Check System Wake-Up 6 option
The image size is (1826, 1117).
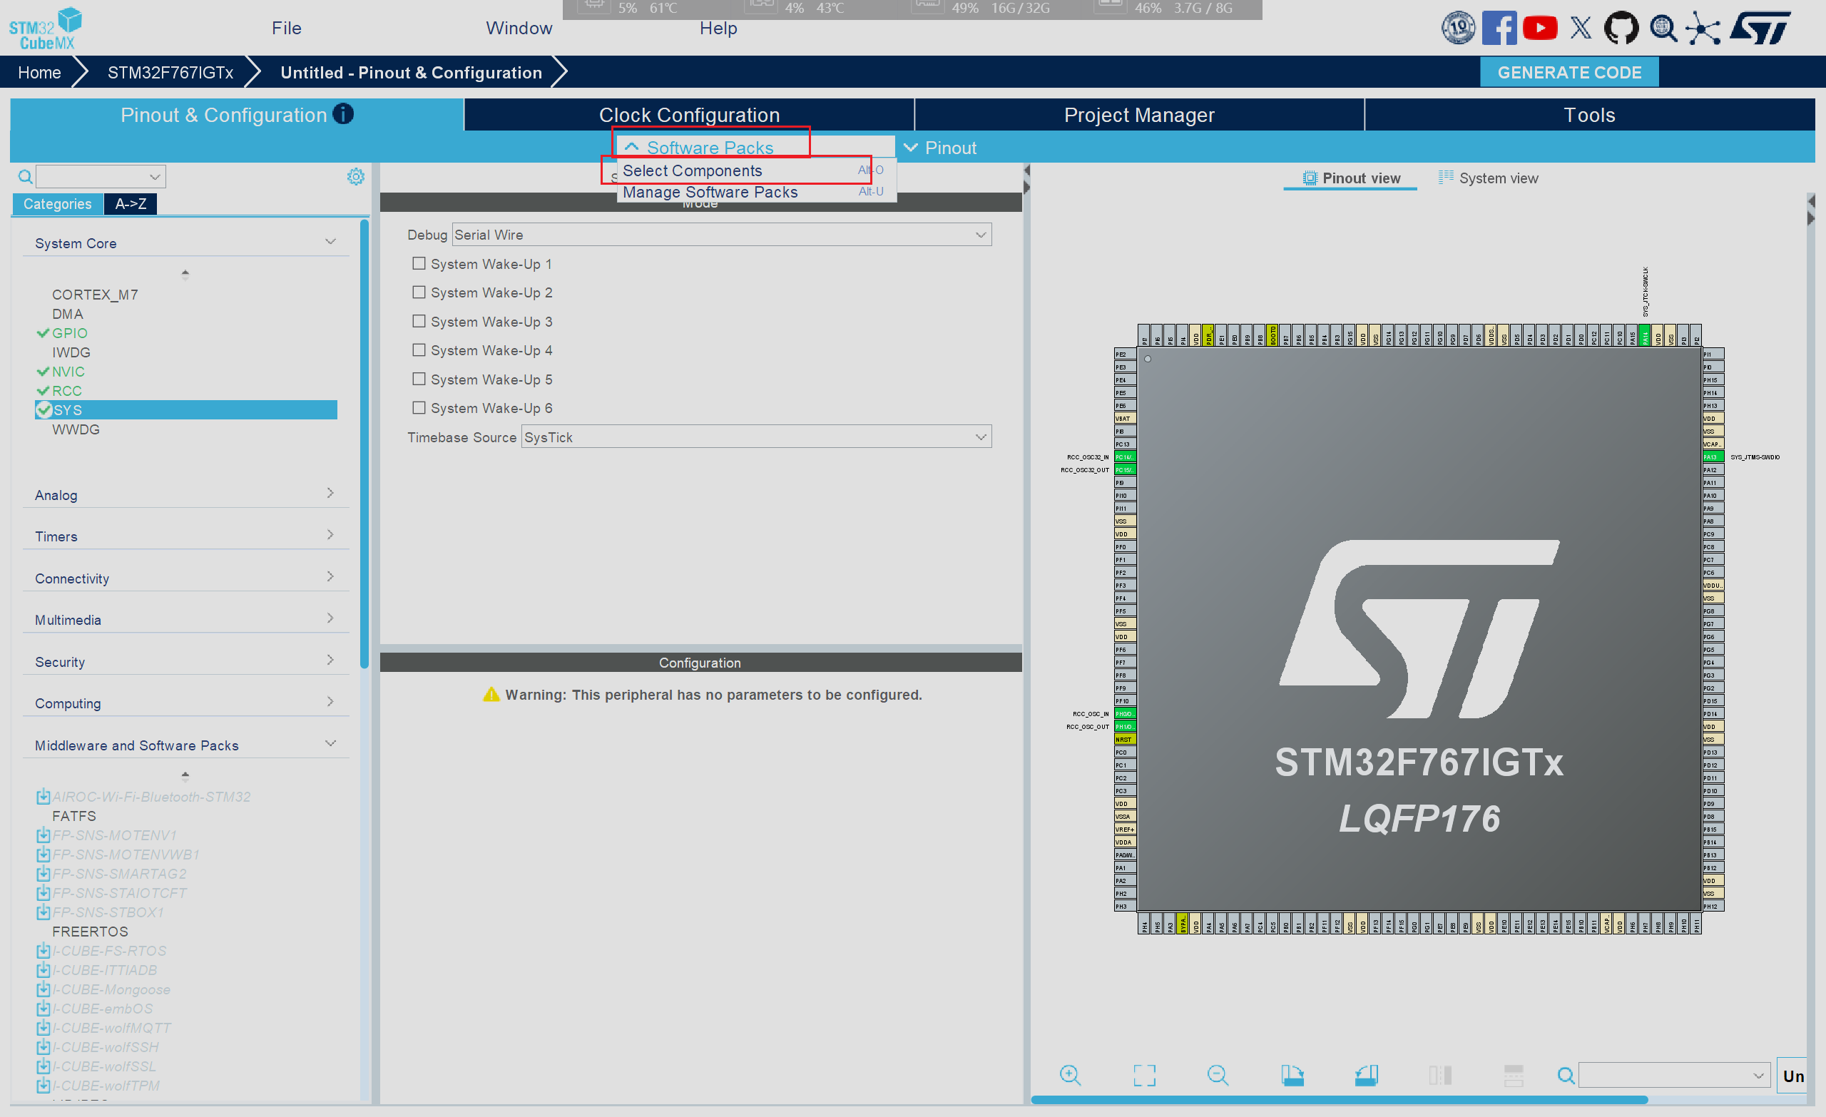pos(419,408)
